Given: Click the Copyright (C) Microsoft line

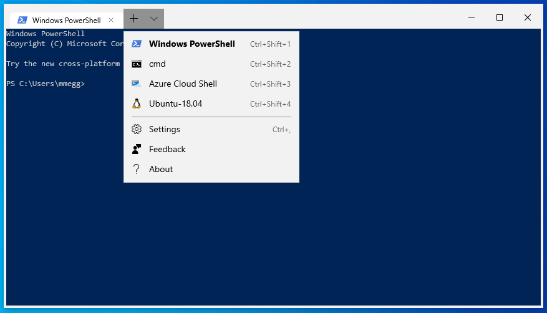Looking at the screenshot, I should 65,44.
